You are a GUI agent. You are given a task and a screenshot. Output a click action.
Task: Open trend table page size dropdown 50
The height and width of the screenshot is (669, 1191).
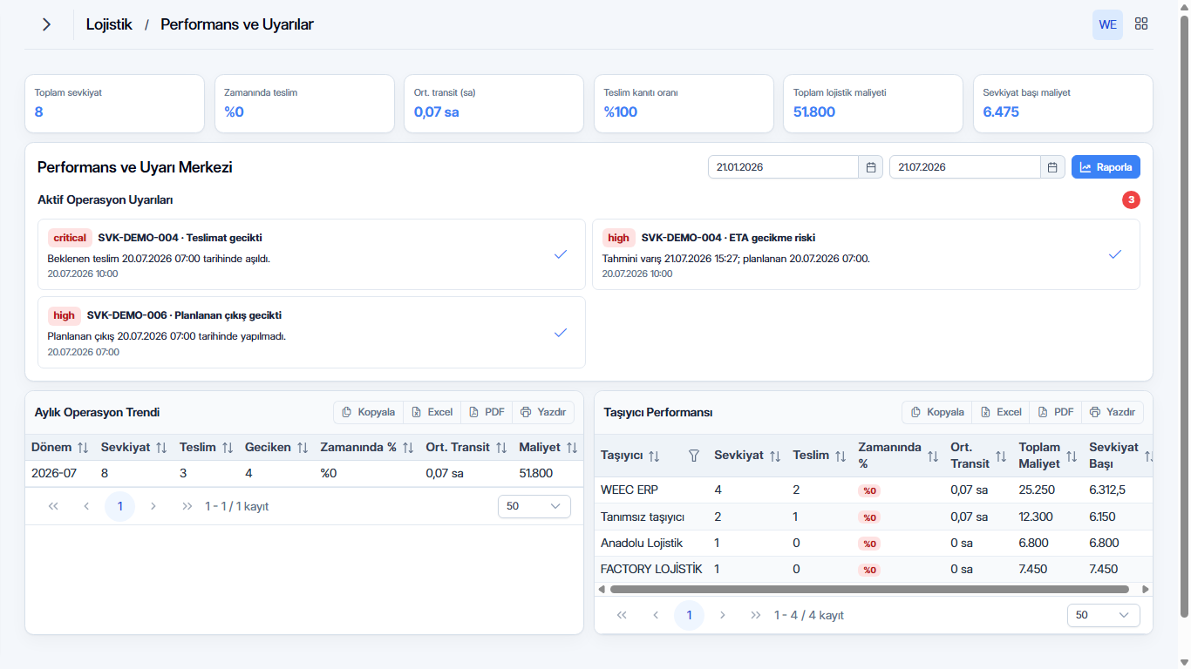pyautogui.click(x=534, y=506)
